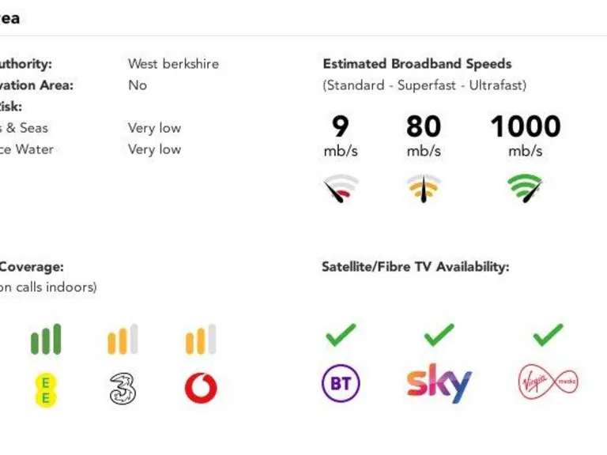Click the EE network logo
This screenshot has height=455, width=607.
point(46,389)
